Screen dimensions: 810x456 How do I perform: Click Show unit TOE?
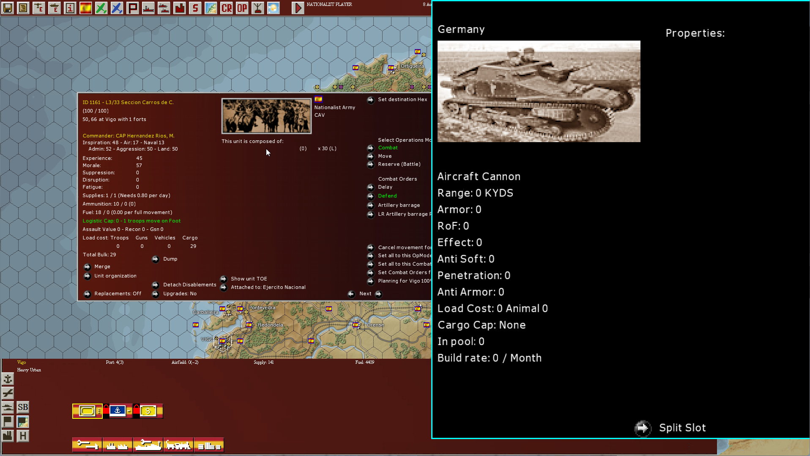224,279
